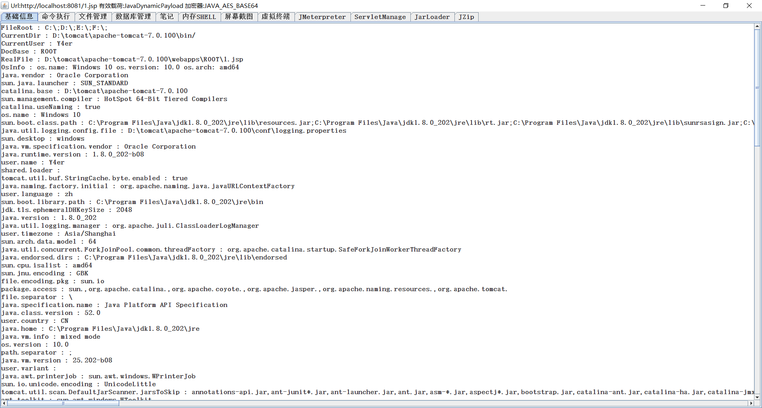Switch to the ServletManage tab
This screenshot has width=762, height=408.
[380, 17]
